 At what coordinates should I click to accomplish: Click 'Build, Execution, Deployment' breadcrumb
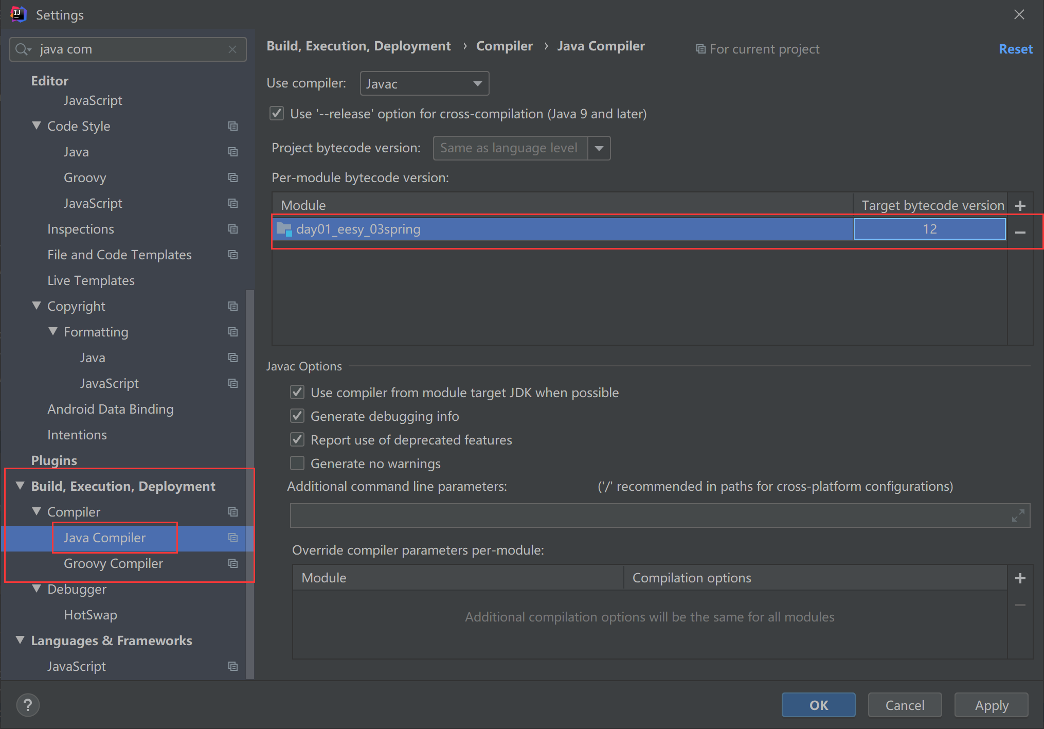pyautogui.click(x=358, y=46)
